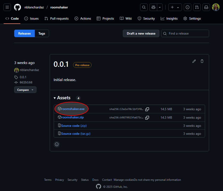Switch to the Tags view
The width and height of the screenshot is (223, 191).
(x=42, y=33)
